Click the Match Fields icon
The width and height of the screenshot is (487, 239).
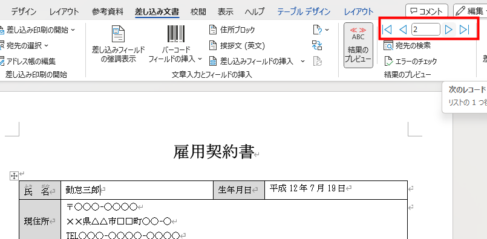pyautogui.click(x=317, y=46)
